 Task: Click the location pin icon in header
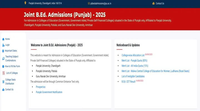pos(25,3)
